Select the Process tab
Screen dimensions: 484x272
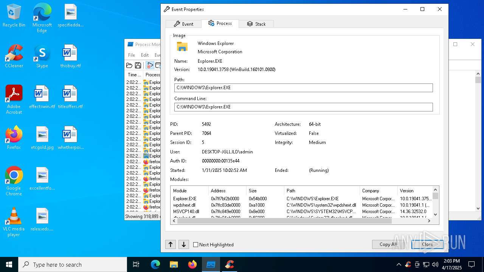(x=220, y=23)
